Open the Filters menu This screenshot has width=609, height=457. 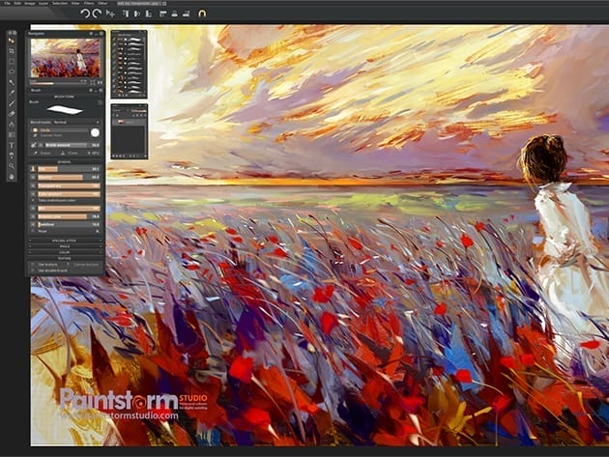click(88, 3)
